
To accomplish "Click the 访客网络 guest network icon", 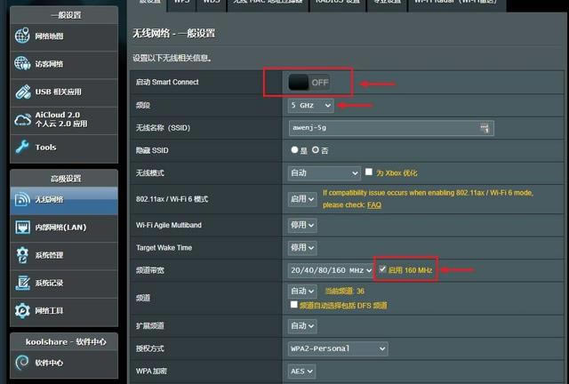I will 23,64.
